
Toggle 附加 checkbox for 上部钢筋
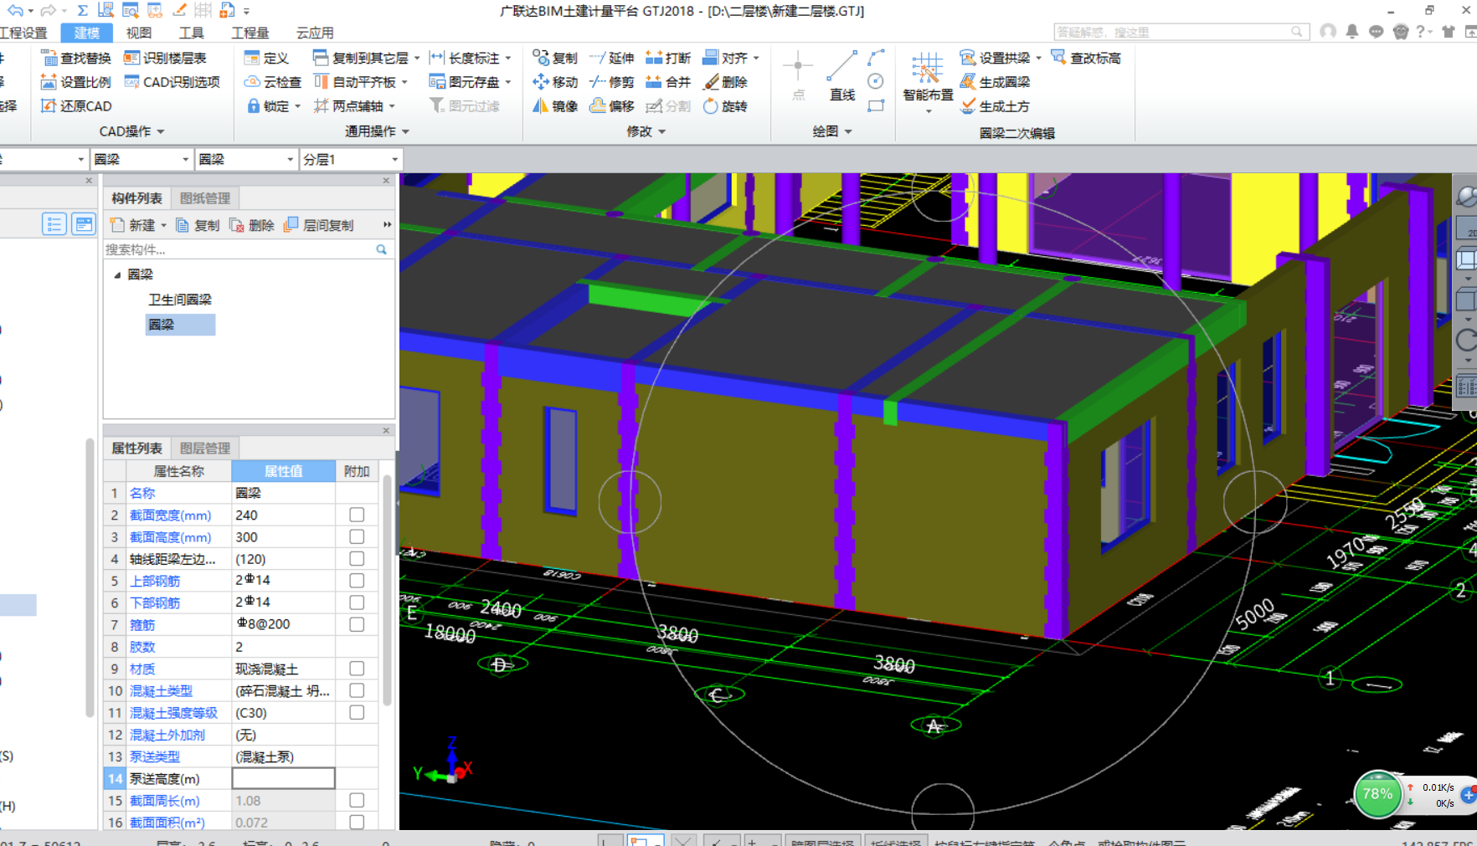(357, 581)
